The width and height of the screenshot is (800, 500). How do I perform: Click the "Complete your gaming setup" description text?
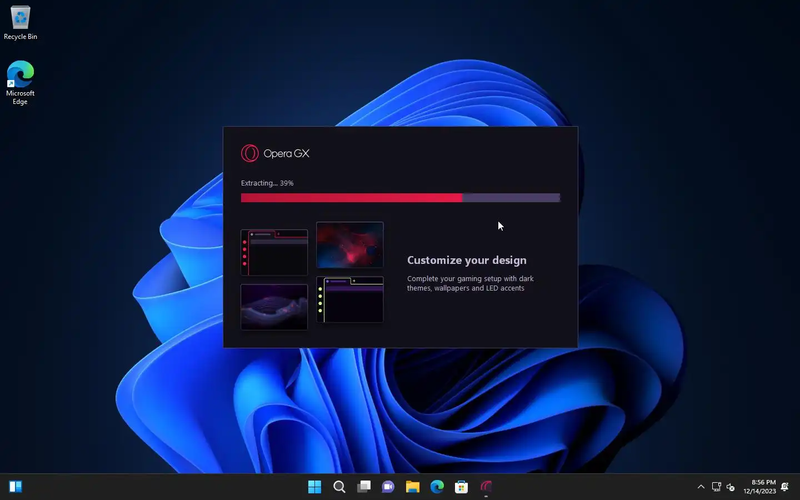(470, 283)
